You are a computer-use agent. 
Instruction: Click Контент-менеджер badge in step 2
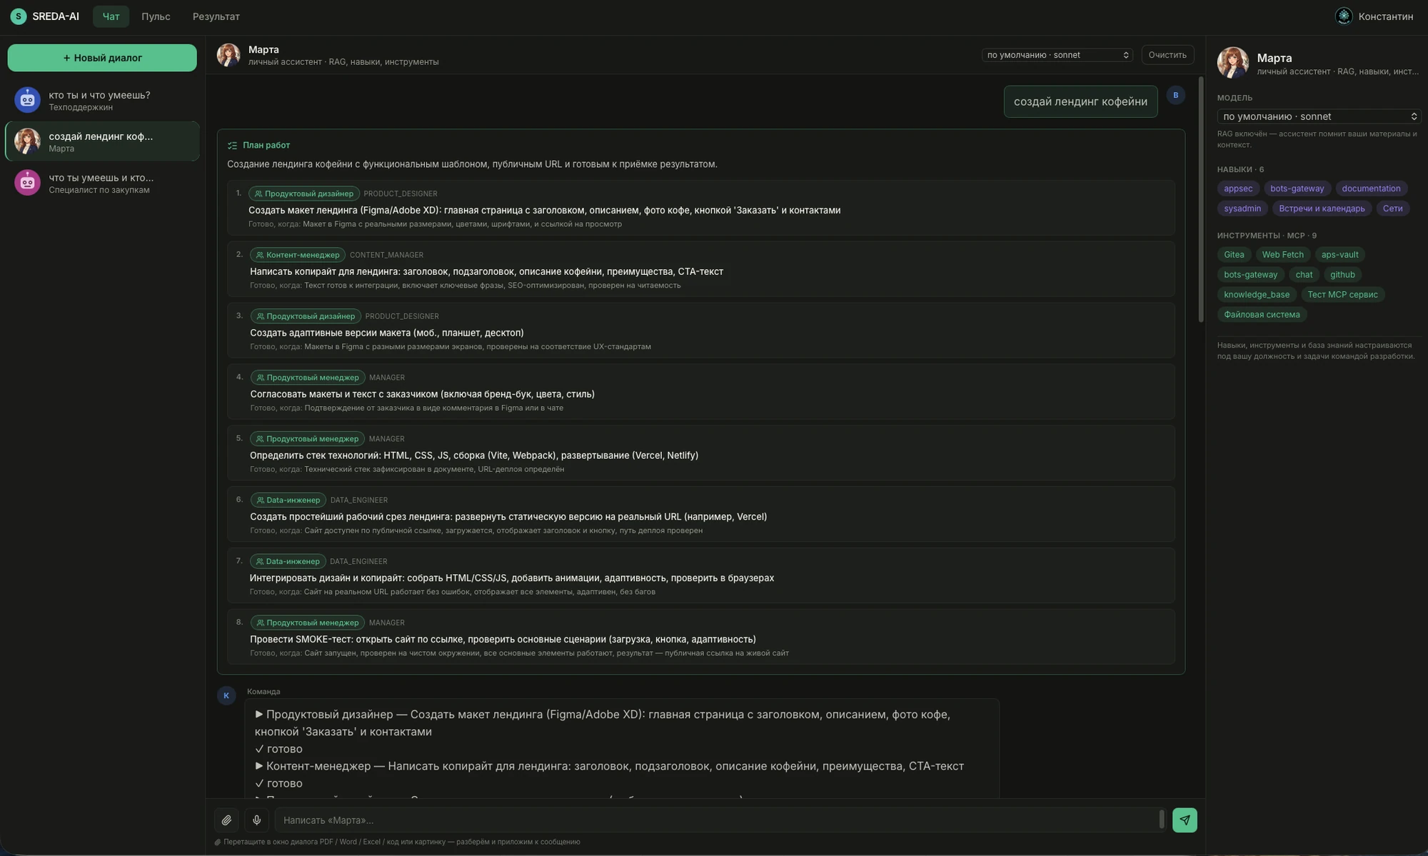pyautogui.click(x=297, y=255)
